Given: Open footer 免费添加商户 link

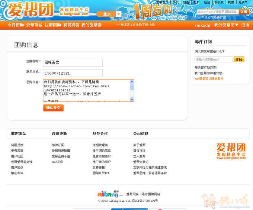Looking at the screenshot, I should point(102,156).
